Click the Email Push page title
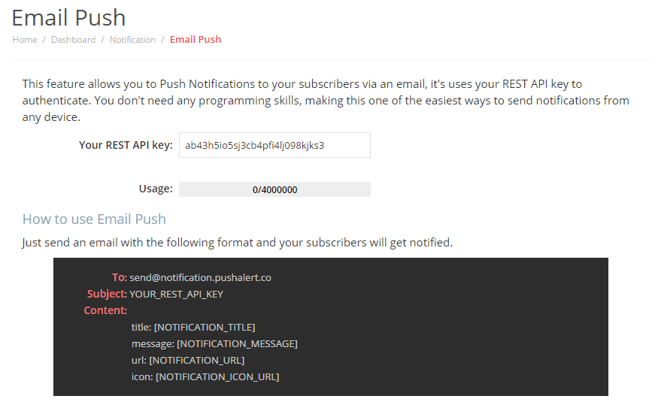 pos(68,18)
